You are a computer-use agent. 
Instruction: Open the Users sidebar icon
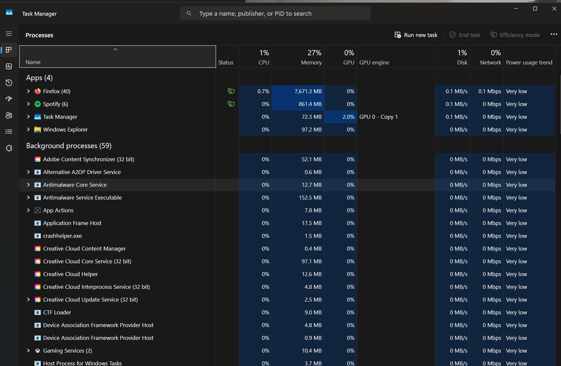click(x=9, y=115)
